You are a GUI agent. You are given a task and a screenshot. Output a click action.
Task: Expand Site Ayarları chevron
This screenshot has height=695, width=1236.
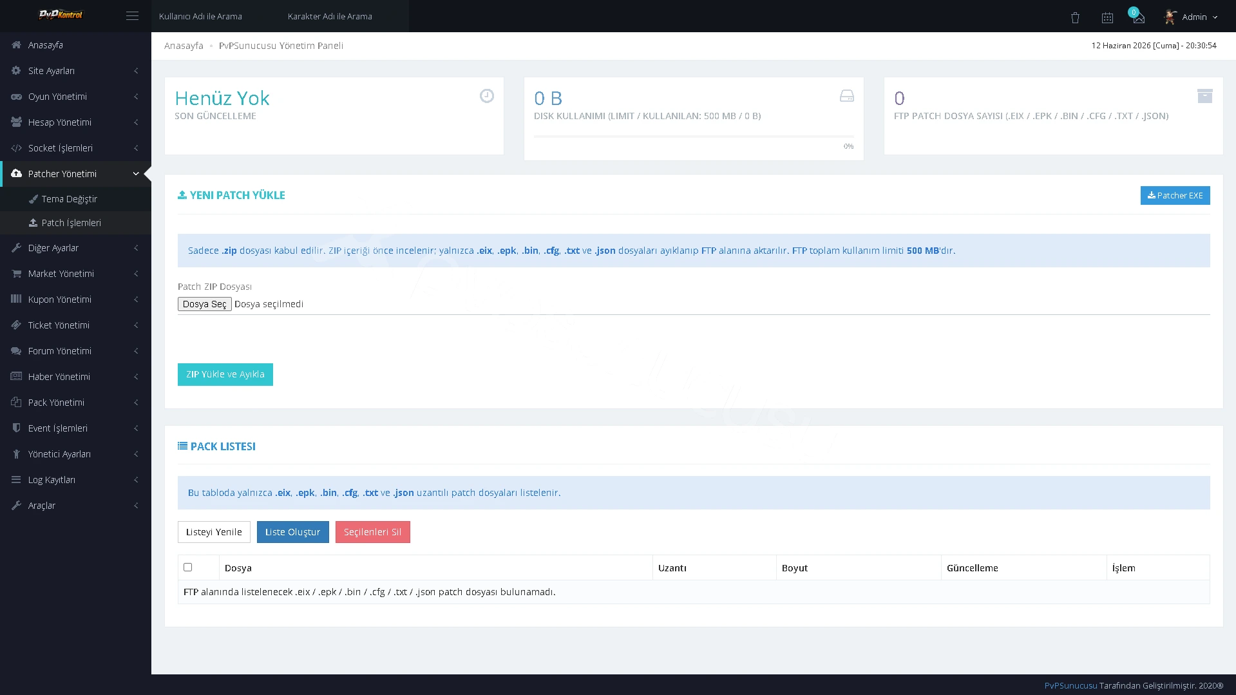[x=136, y=71]
